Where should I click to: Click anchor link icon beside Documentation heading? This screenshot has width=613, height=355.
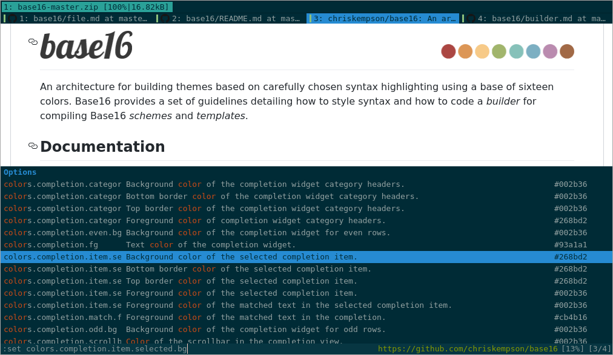tap(33, 146)
